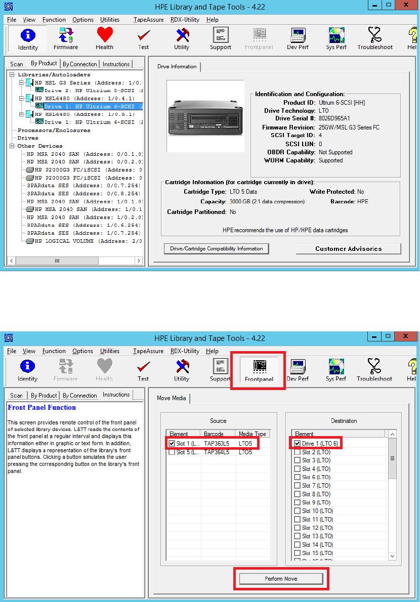Click HP MSL G3 Series library icon
The height and width of the screenshot is (602, 420).
click(x=29, y=82)
